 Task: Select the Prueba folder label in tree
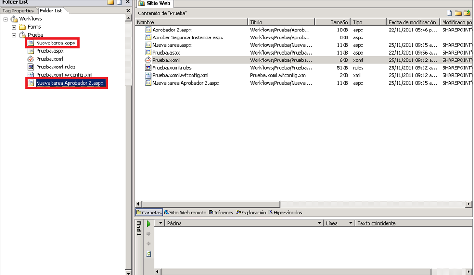coord(35,35)
